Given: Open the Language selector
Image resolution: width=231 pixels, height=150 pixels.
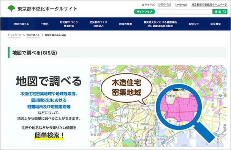Looking at the screenshot, I should point(181,5).
